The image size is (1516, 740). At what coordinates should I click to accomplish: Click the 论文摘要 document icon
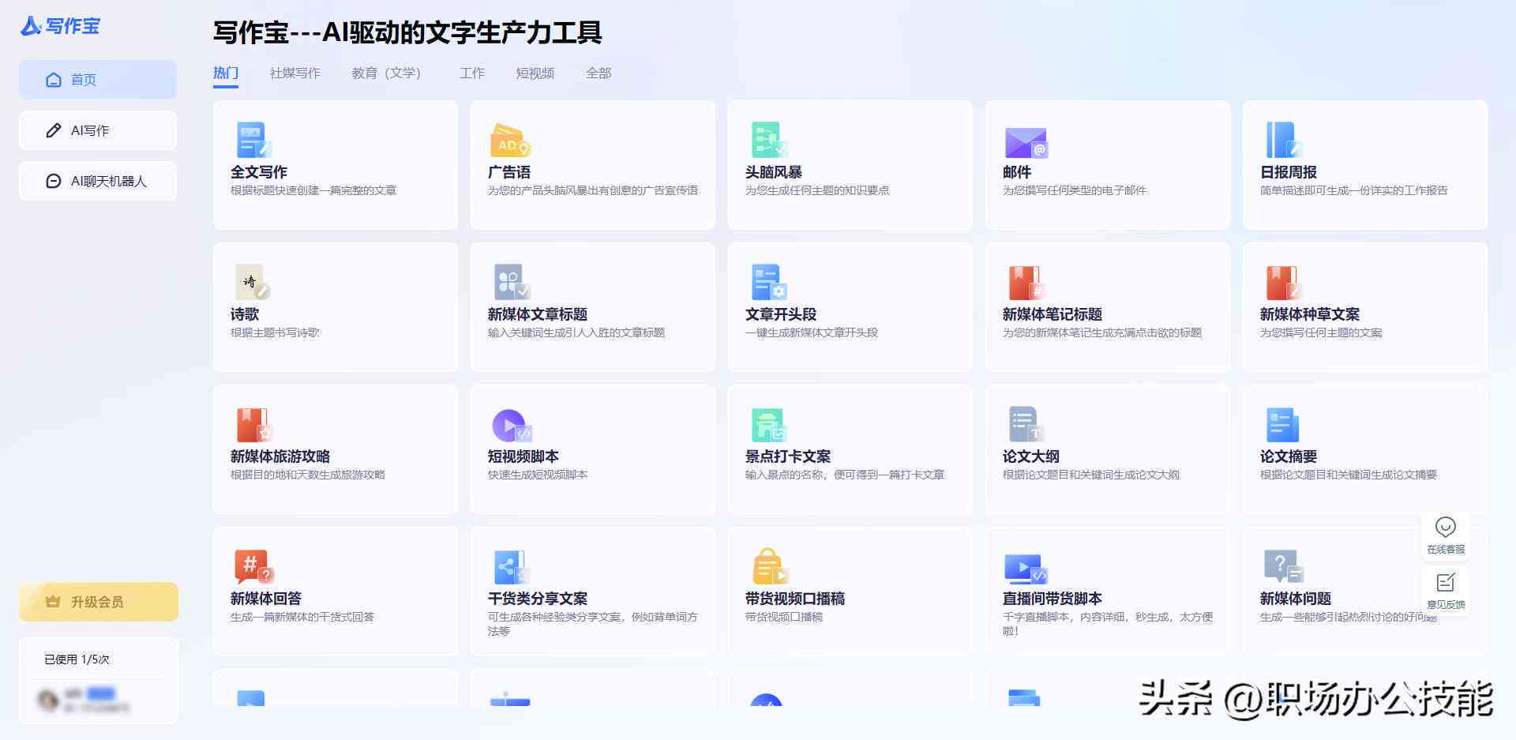pyautogui.click(x=1282, y=425)
